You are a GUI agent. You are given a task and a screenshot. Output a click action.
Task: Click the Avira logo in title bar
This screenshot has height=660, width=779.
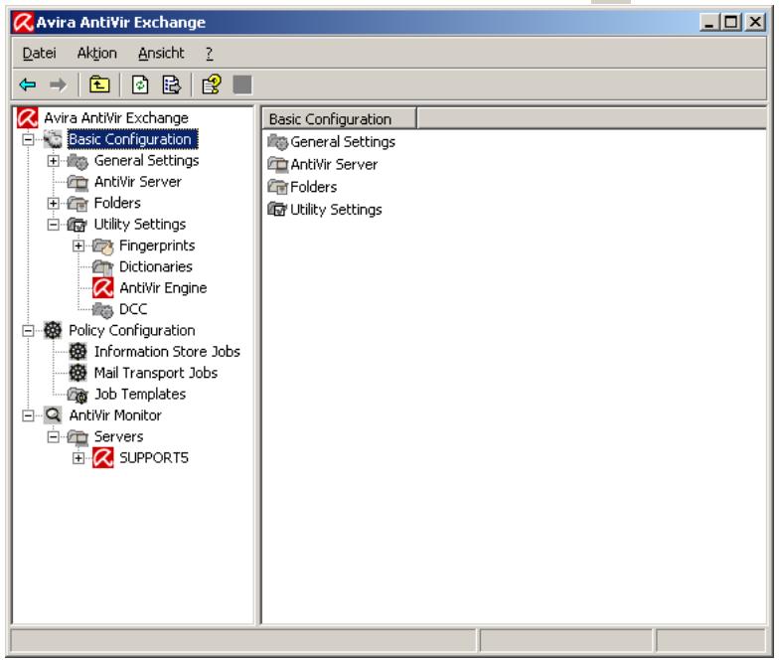[x=23, y=22]
